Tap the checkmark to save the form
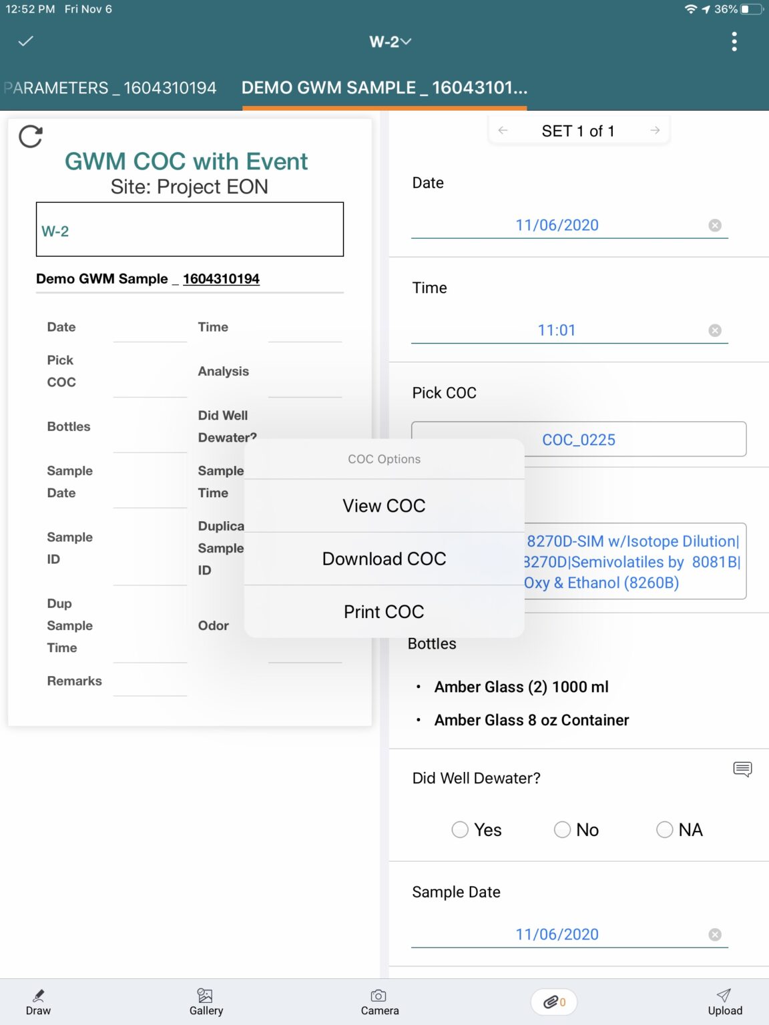The image size is (769, 1025). pyautogui.click(x=25, y=41)
